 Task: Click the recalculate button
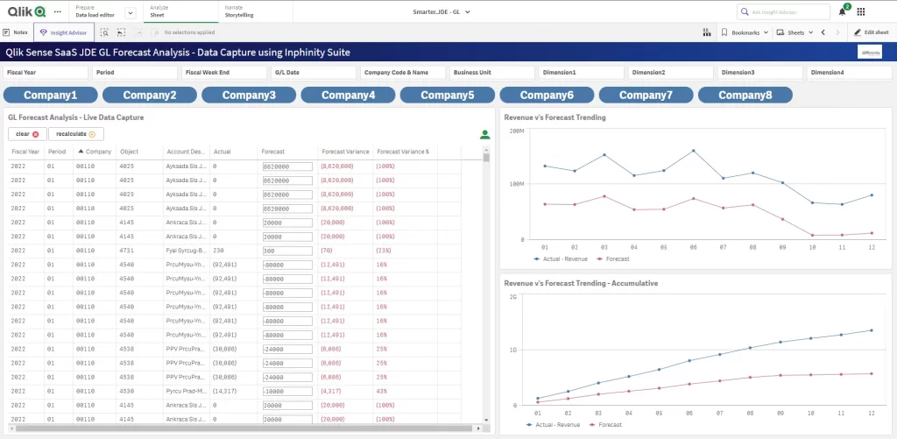coord(76,134)
